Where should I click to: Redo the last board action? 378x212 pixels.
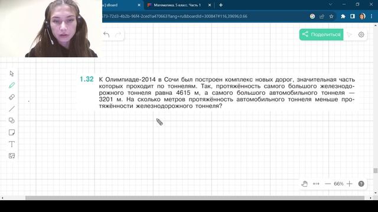118,35
